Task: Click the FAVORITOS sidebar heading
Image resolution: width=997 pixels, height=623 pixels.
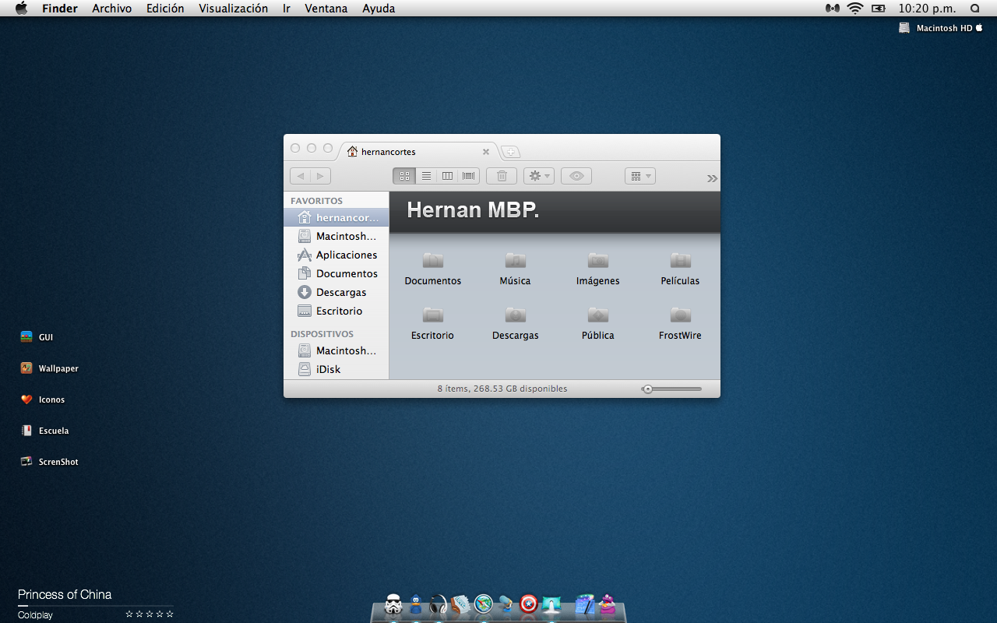Action: pos(316,201)
